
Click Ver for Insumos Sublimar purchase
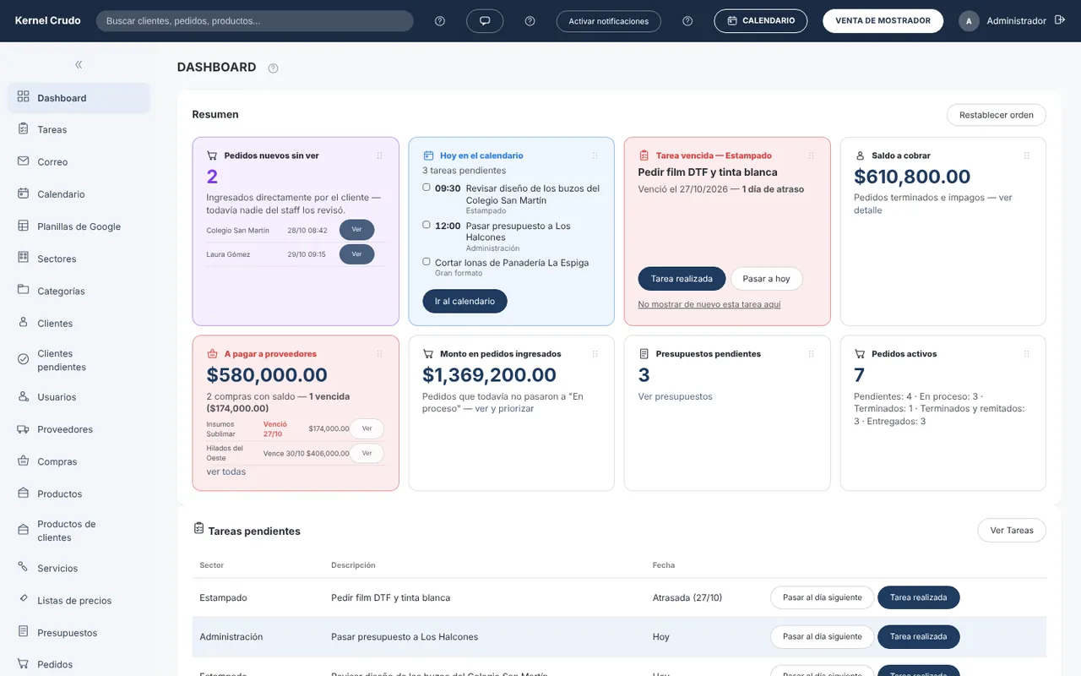[x=367, y=428]
